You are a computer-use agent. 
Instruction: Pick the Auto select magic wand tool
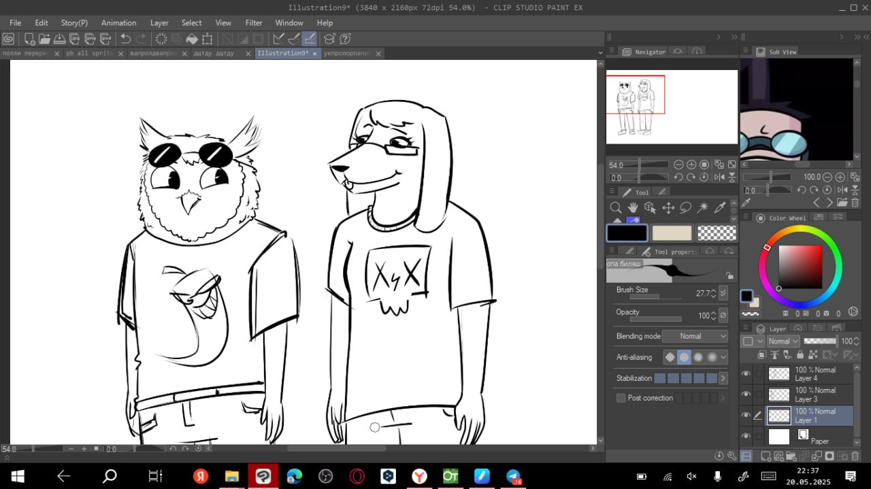(x=703, y=207)
